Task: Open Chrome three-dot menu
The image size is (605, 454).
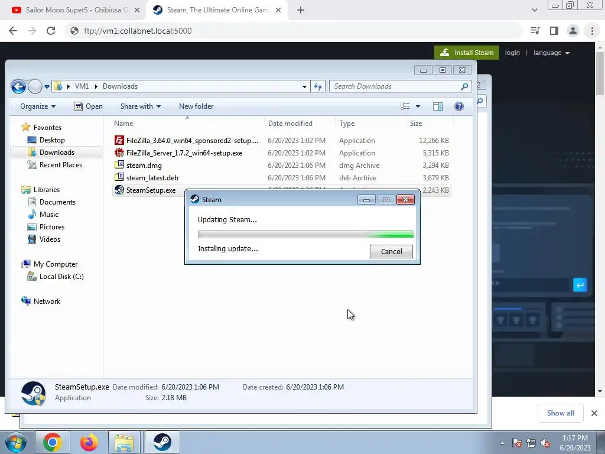Action: [592, 31]
